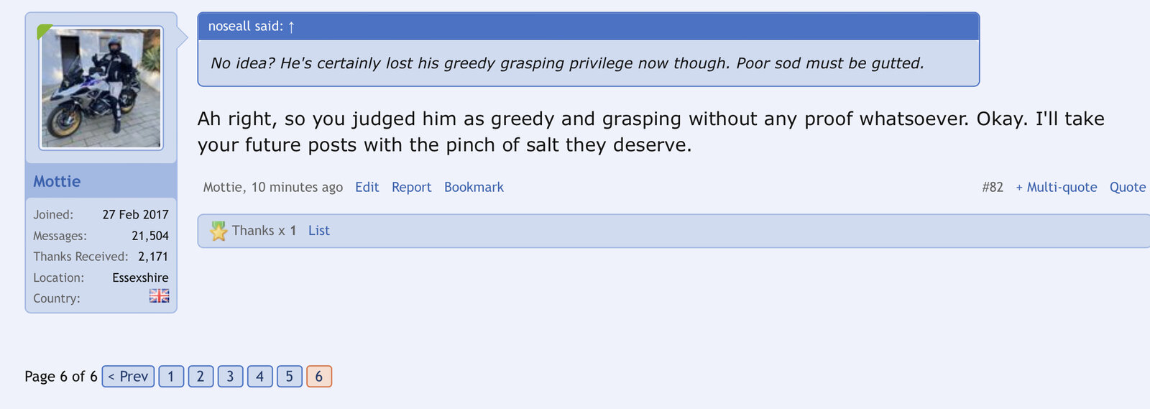Open post permalink #82
This screenshot has width=1150, height=409.
pyautogui.click(x=992, y=187)
